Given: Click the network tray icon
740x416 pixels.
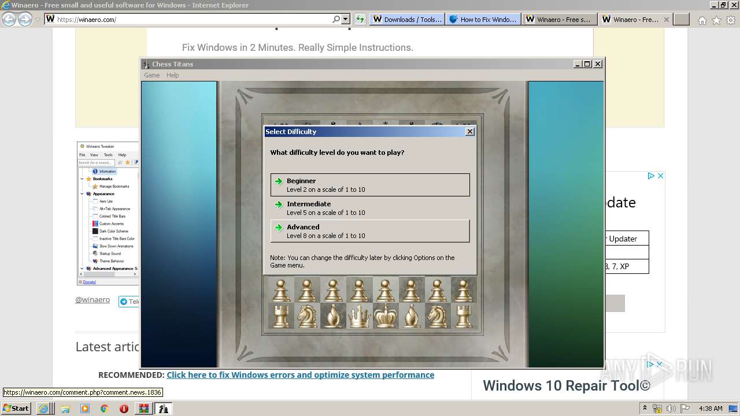Looking at the screenshot, I should point(657,408).
